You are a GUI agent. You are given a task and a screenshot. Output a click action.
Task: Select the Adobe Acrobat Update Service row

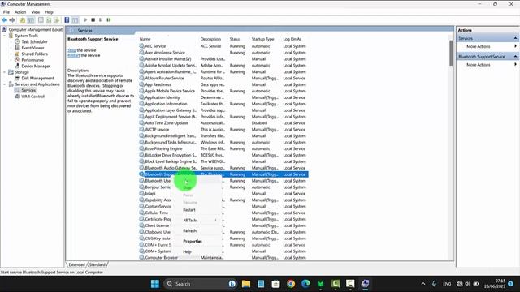tap(223, 66)
